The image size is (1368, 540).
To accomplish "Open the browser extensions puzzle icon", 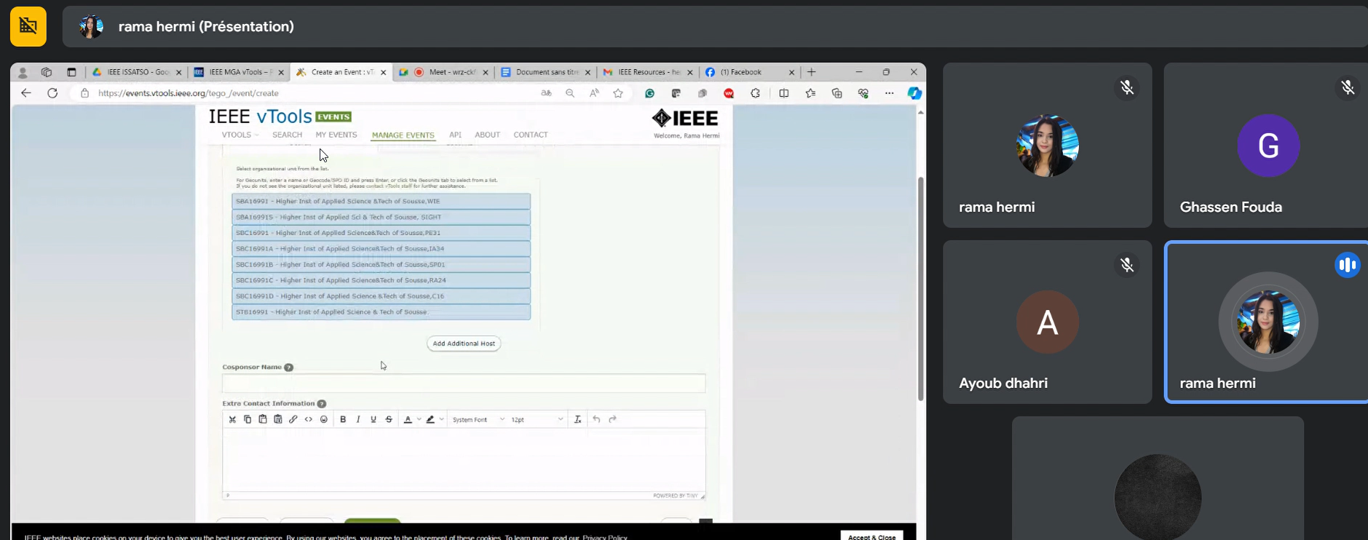I will (755, 93).
